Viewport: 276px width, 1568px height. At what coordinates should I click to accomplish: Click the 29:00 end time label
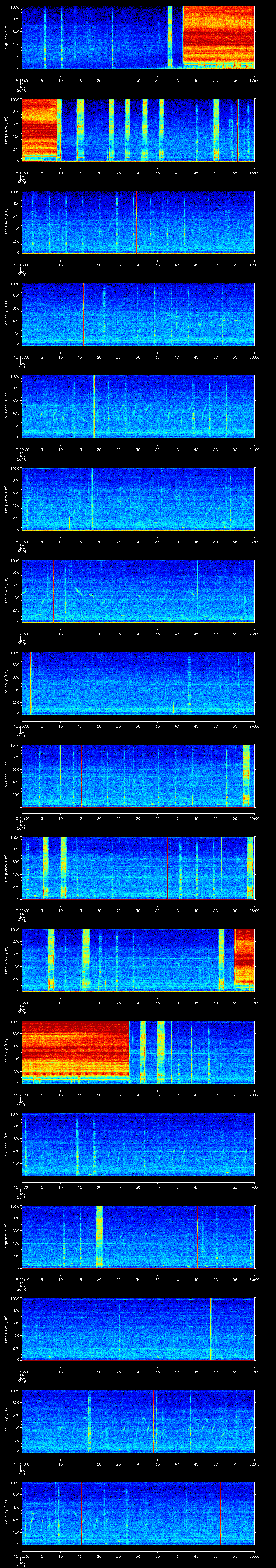[255, 1187]
